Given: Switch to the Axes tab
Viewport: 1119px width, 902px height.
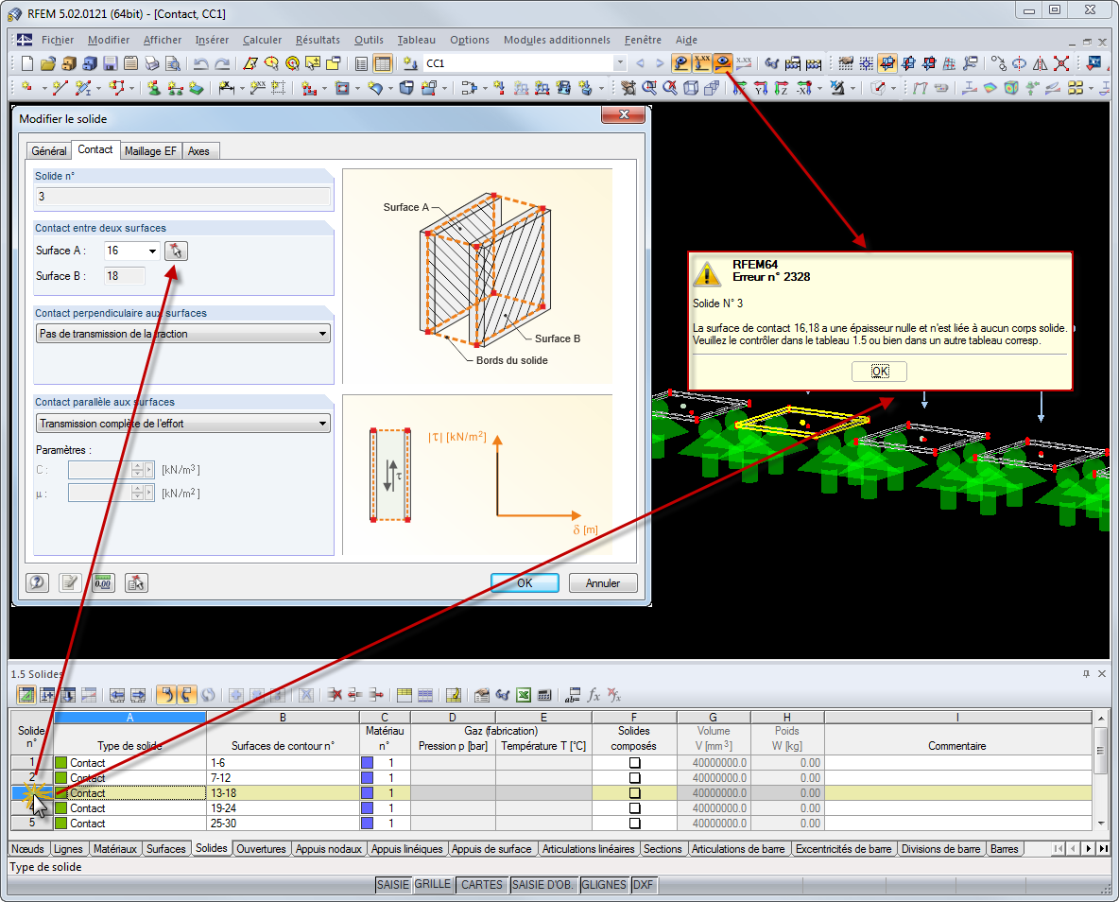Looking at the screenshot, I should [198, 150].
